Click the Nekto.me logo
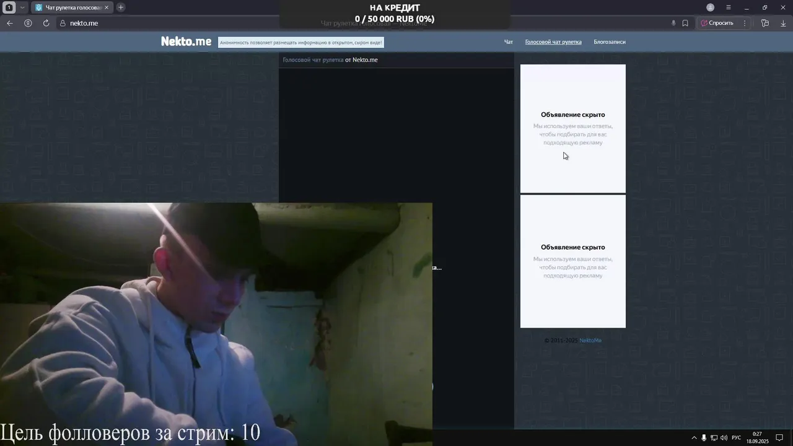 coord(186,41)
